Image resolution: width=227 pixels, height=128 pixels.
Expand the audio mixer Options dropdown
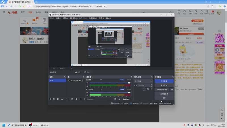tap(127, 99)
